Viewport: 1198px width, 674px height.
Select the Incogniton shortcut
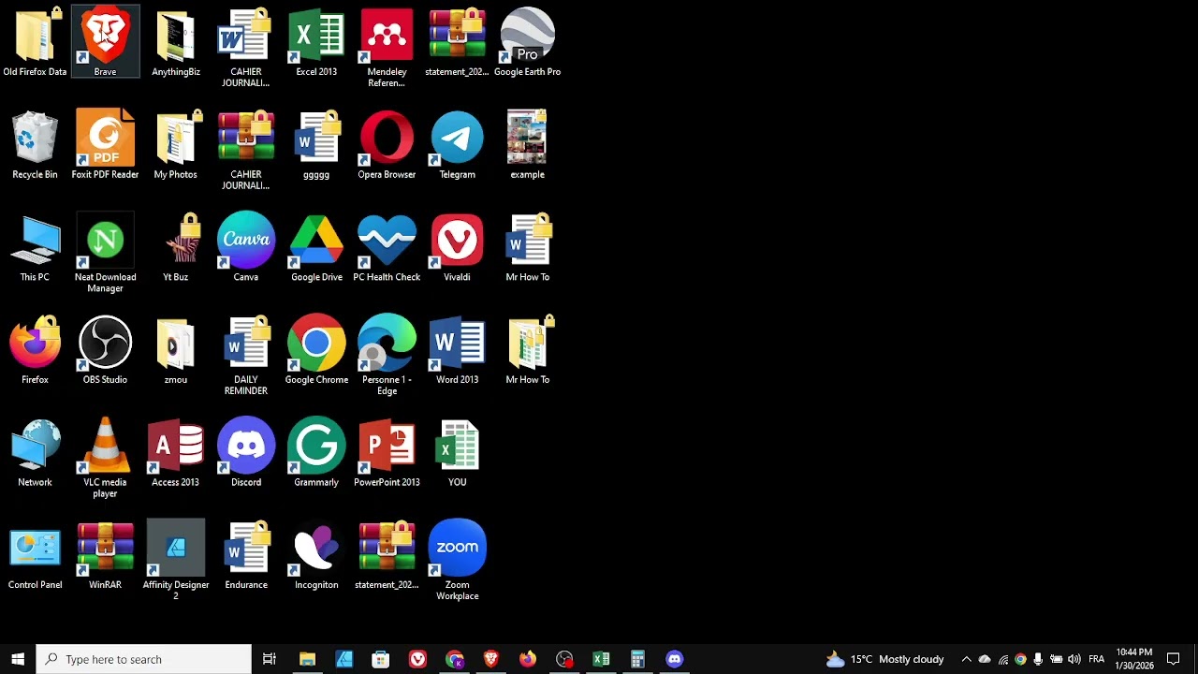point(316,557)
